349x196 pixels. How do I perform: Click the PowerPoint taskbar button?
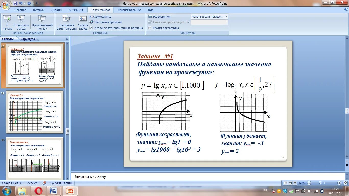click(70, 191)
